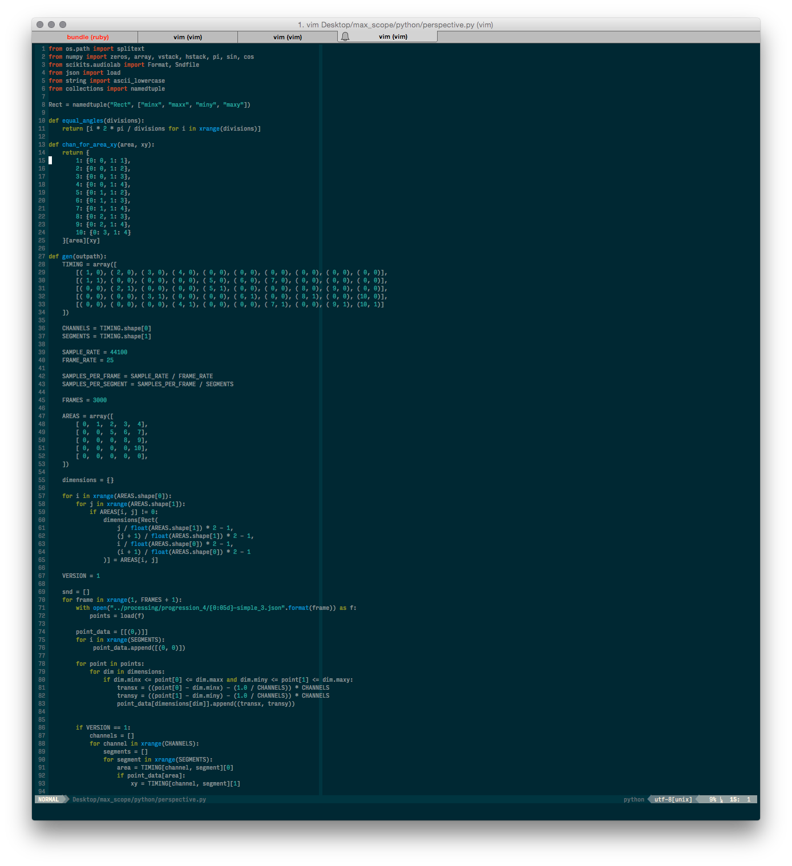Click the 'AREAS = array([' line
This screenshot has width=792, height=866.
tap(88, 416)
